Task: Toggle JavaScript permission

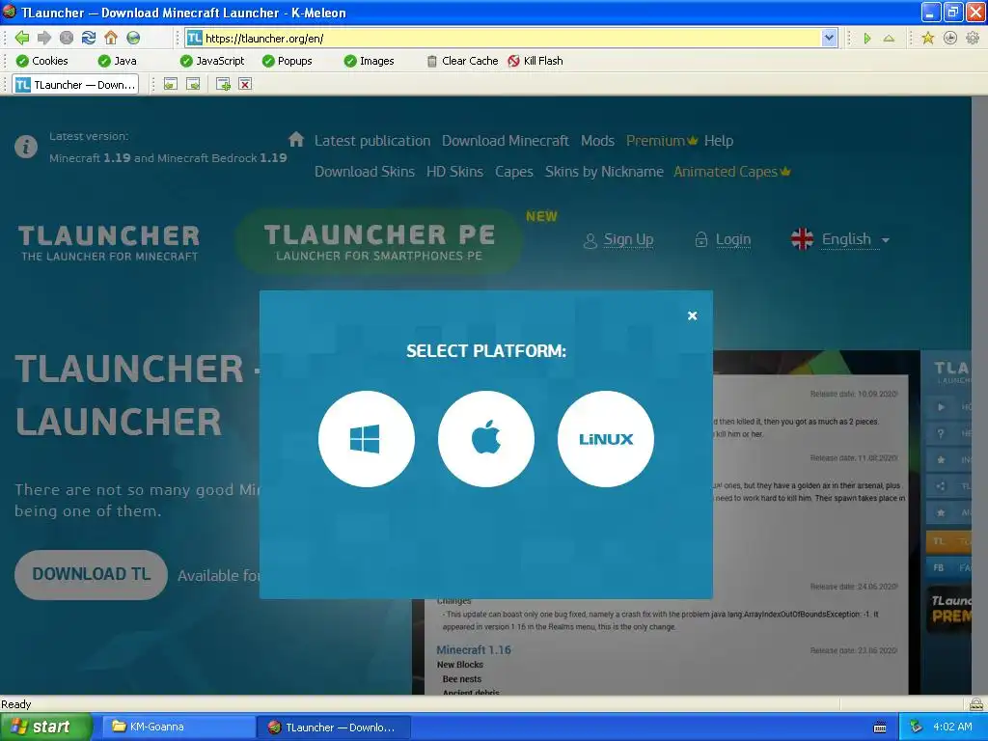Action: point(212,61)
